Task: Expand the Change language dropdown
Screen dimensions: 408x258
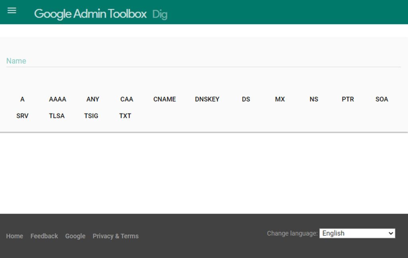Action: (357, 233)
